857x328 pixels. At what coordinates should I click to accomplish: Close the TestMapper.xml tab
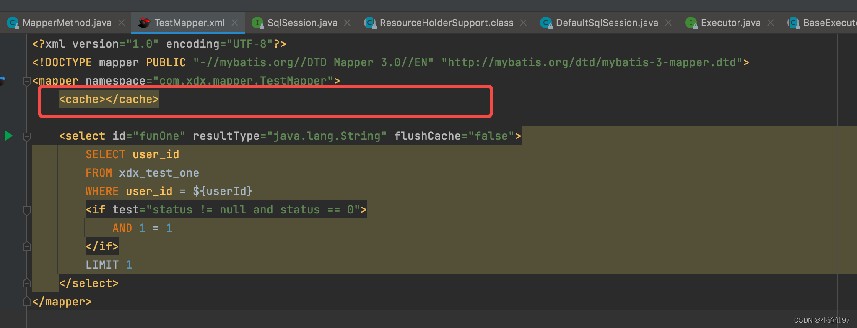tap(235, 23)
